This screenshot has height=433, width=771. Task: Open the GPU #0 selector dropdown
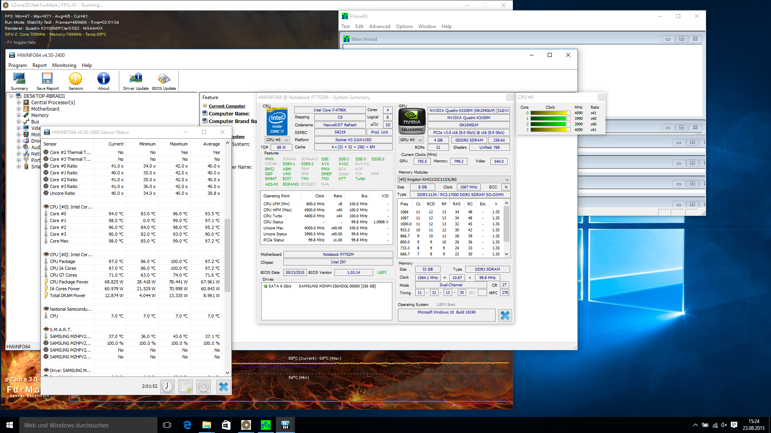[411, 140]
